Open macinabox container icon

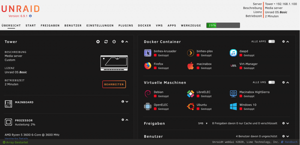point(190,66)
